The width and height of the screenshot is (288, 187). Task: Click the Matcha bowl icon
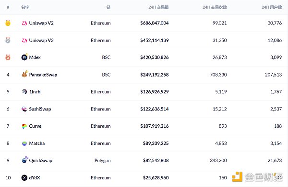point(24,143)
